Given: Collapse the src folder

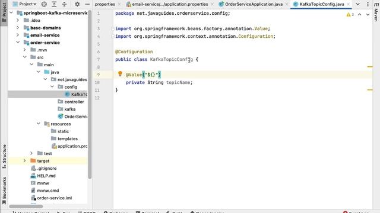Looking at the screenshot, I should click(x=25, y=57).
